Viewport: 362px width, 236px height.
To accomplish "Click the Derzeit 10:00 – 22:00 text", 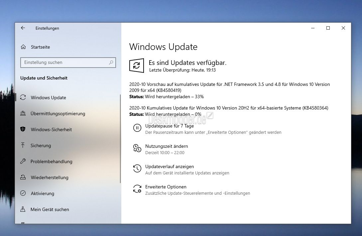I will tap(165, 152).
